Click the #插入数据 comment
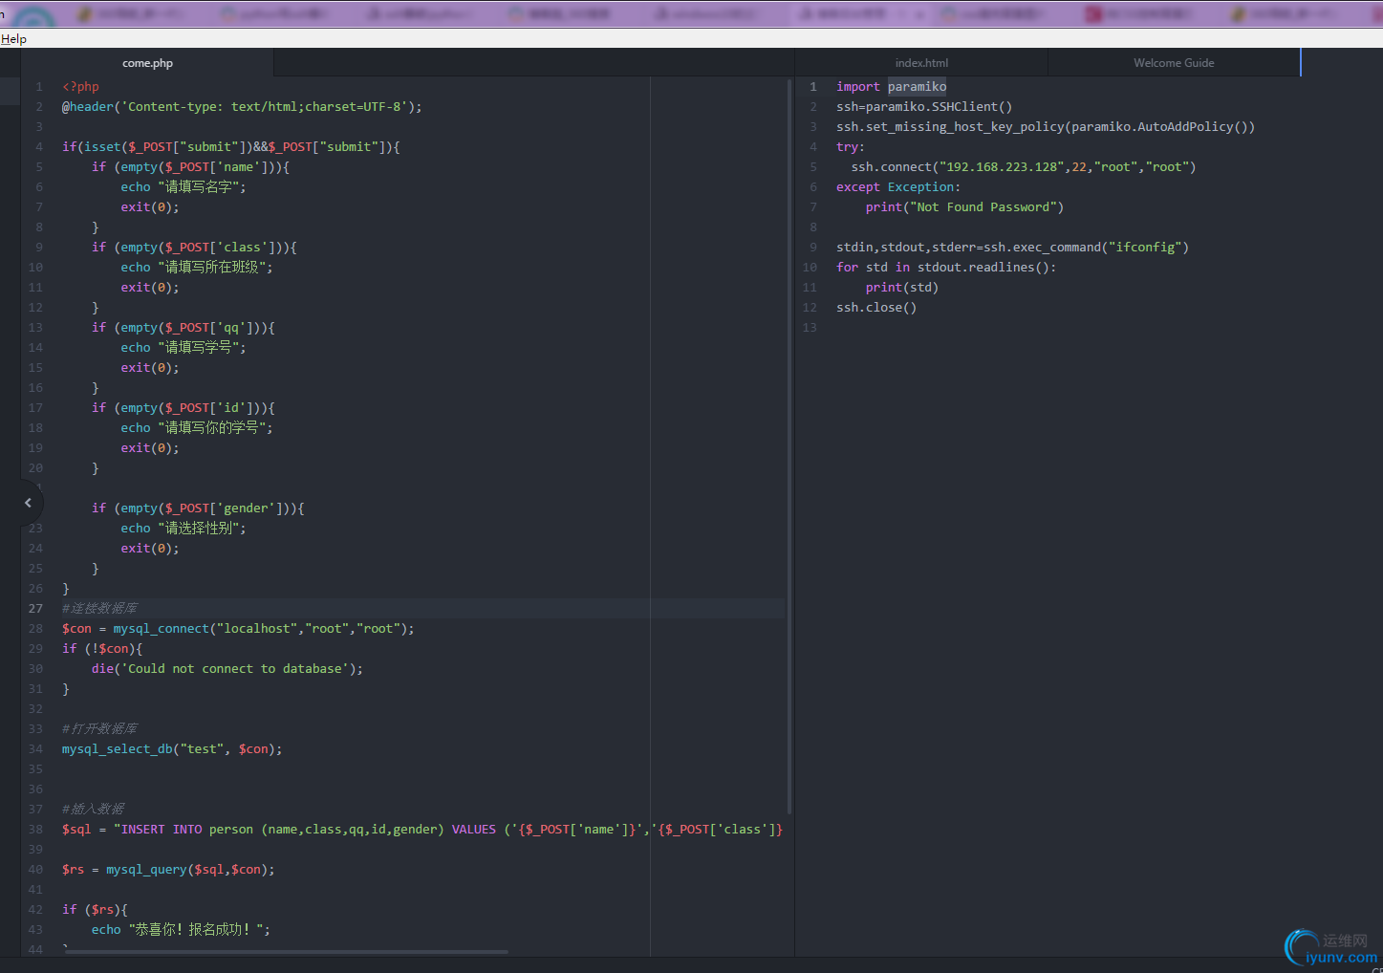This screenshot has width=1383, height=973. [x=93, y=810]
